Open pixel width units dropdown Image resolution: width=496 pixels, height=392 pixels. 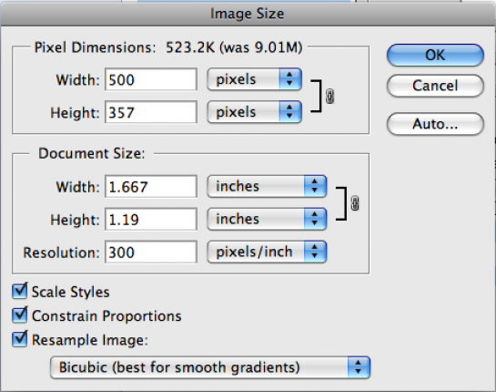[254, 79]
